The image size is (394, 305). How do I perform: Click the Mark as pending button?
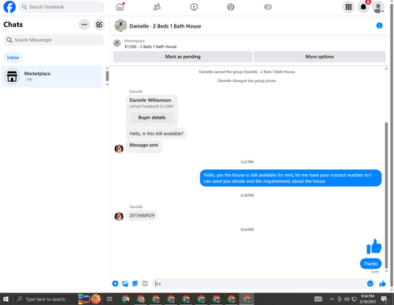(183, 57)
